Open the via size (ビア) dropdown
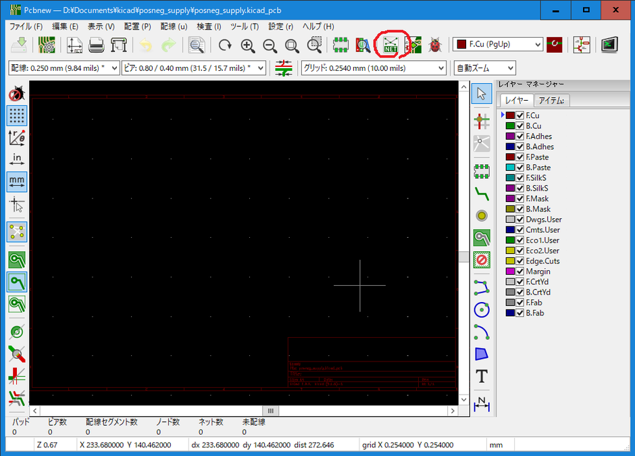This screenshot has width=635, height=456. [x=194, y=68]
